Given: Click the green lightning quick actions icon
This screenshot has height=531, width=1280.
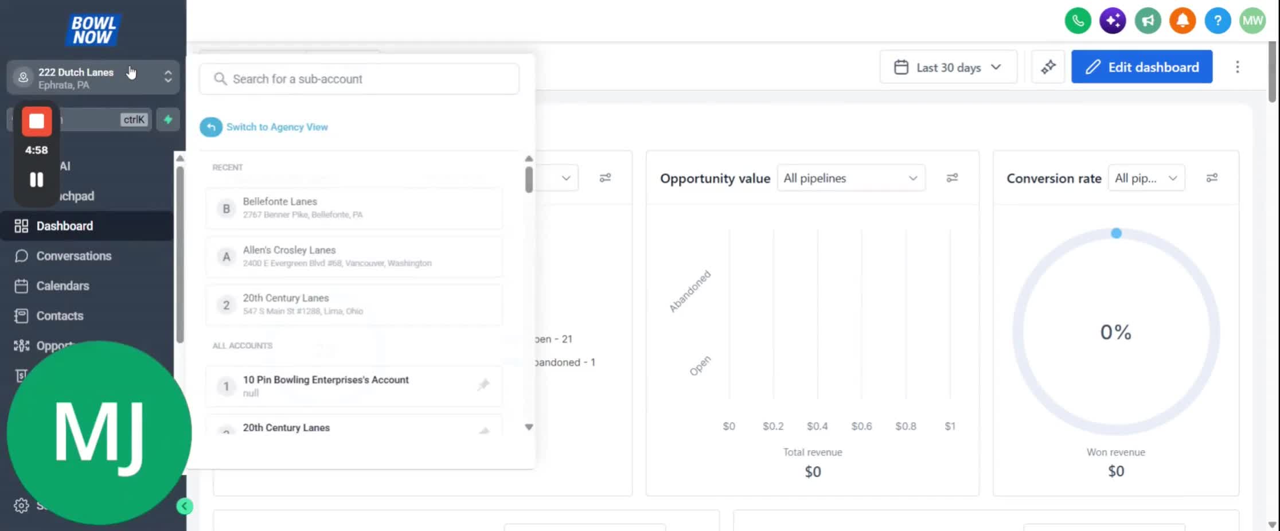Looking at the screenshot, I should 168,120.
